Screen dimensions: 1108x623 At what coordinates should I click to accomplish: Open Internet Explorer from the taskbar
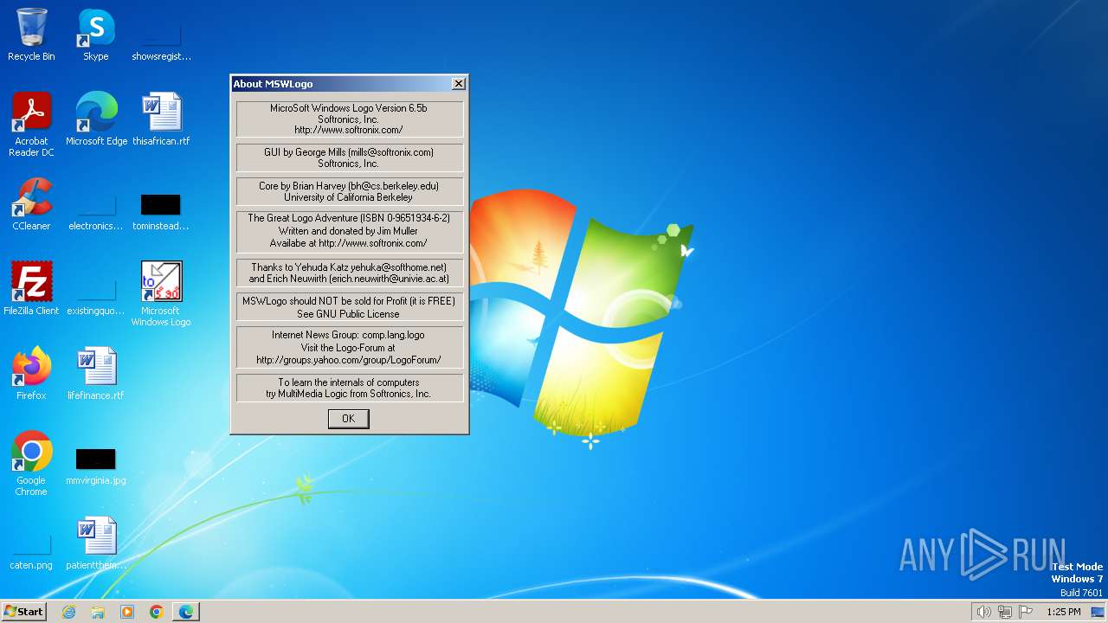69,612
